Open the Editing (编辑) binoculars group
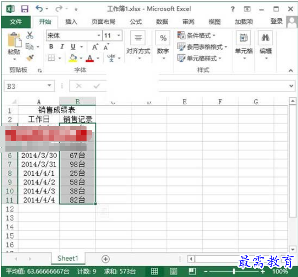Screen dimensions: 298x277 (x=266, y=45)
